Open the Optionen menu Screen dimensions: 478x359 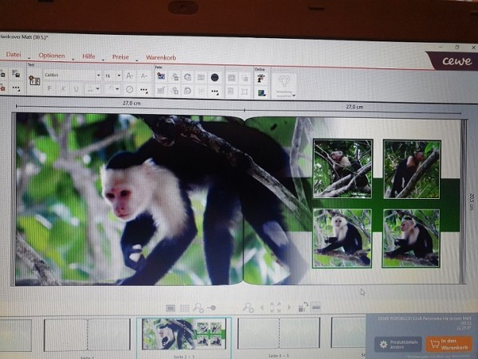pos(52,56)
